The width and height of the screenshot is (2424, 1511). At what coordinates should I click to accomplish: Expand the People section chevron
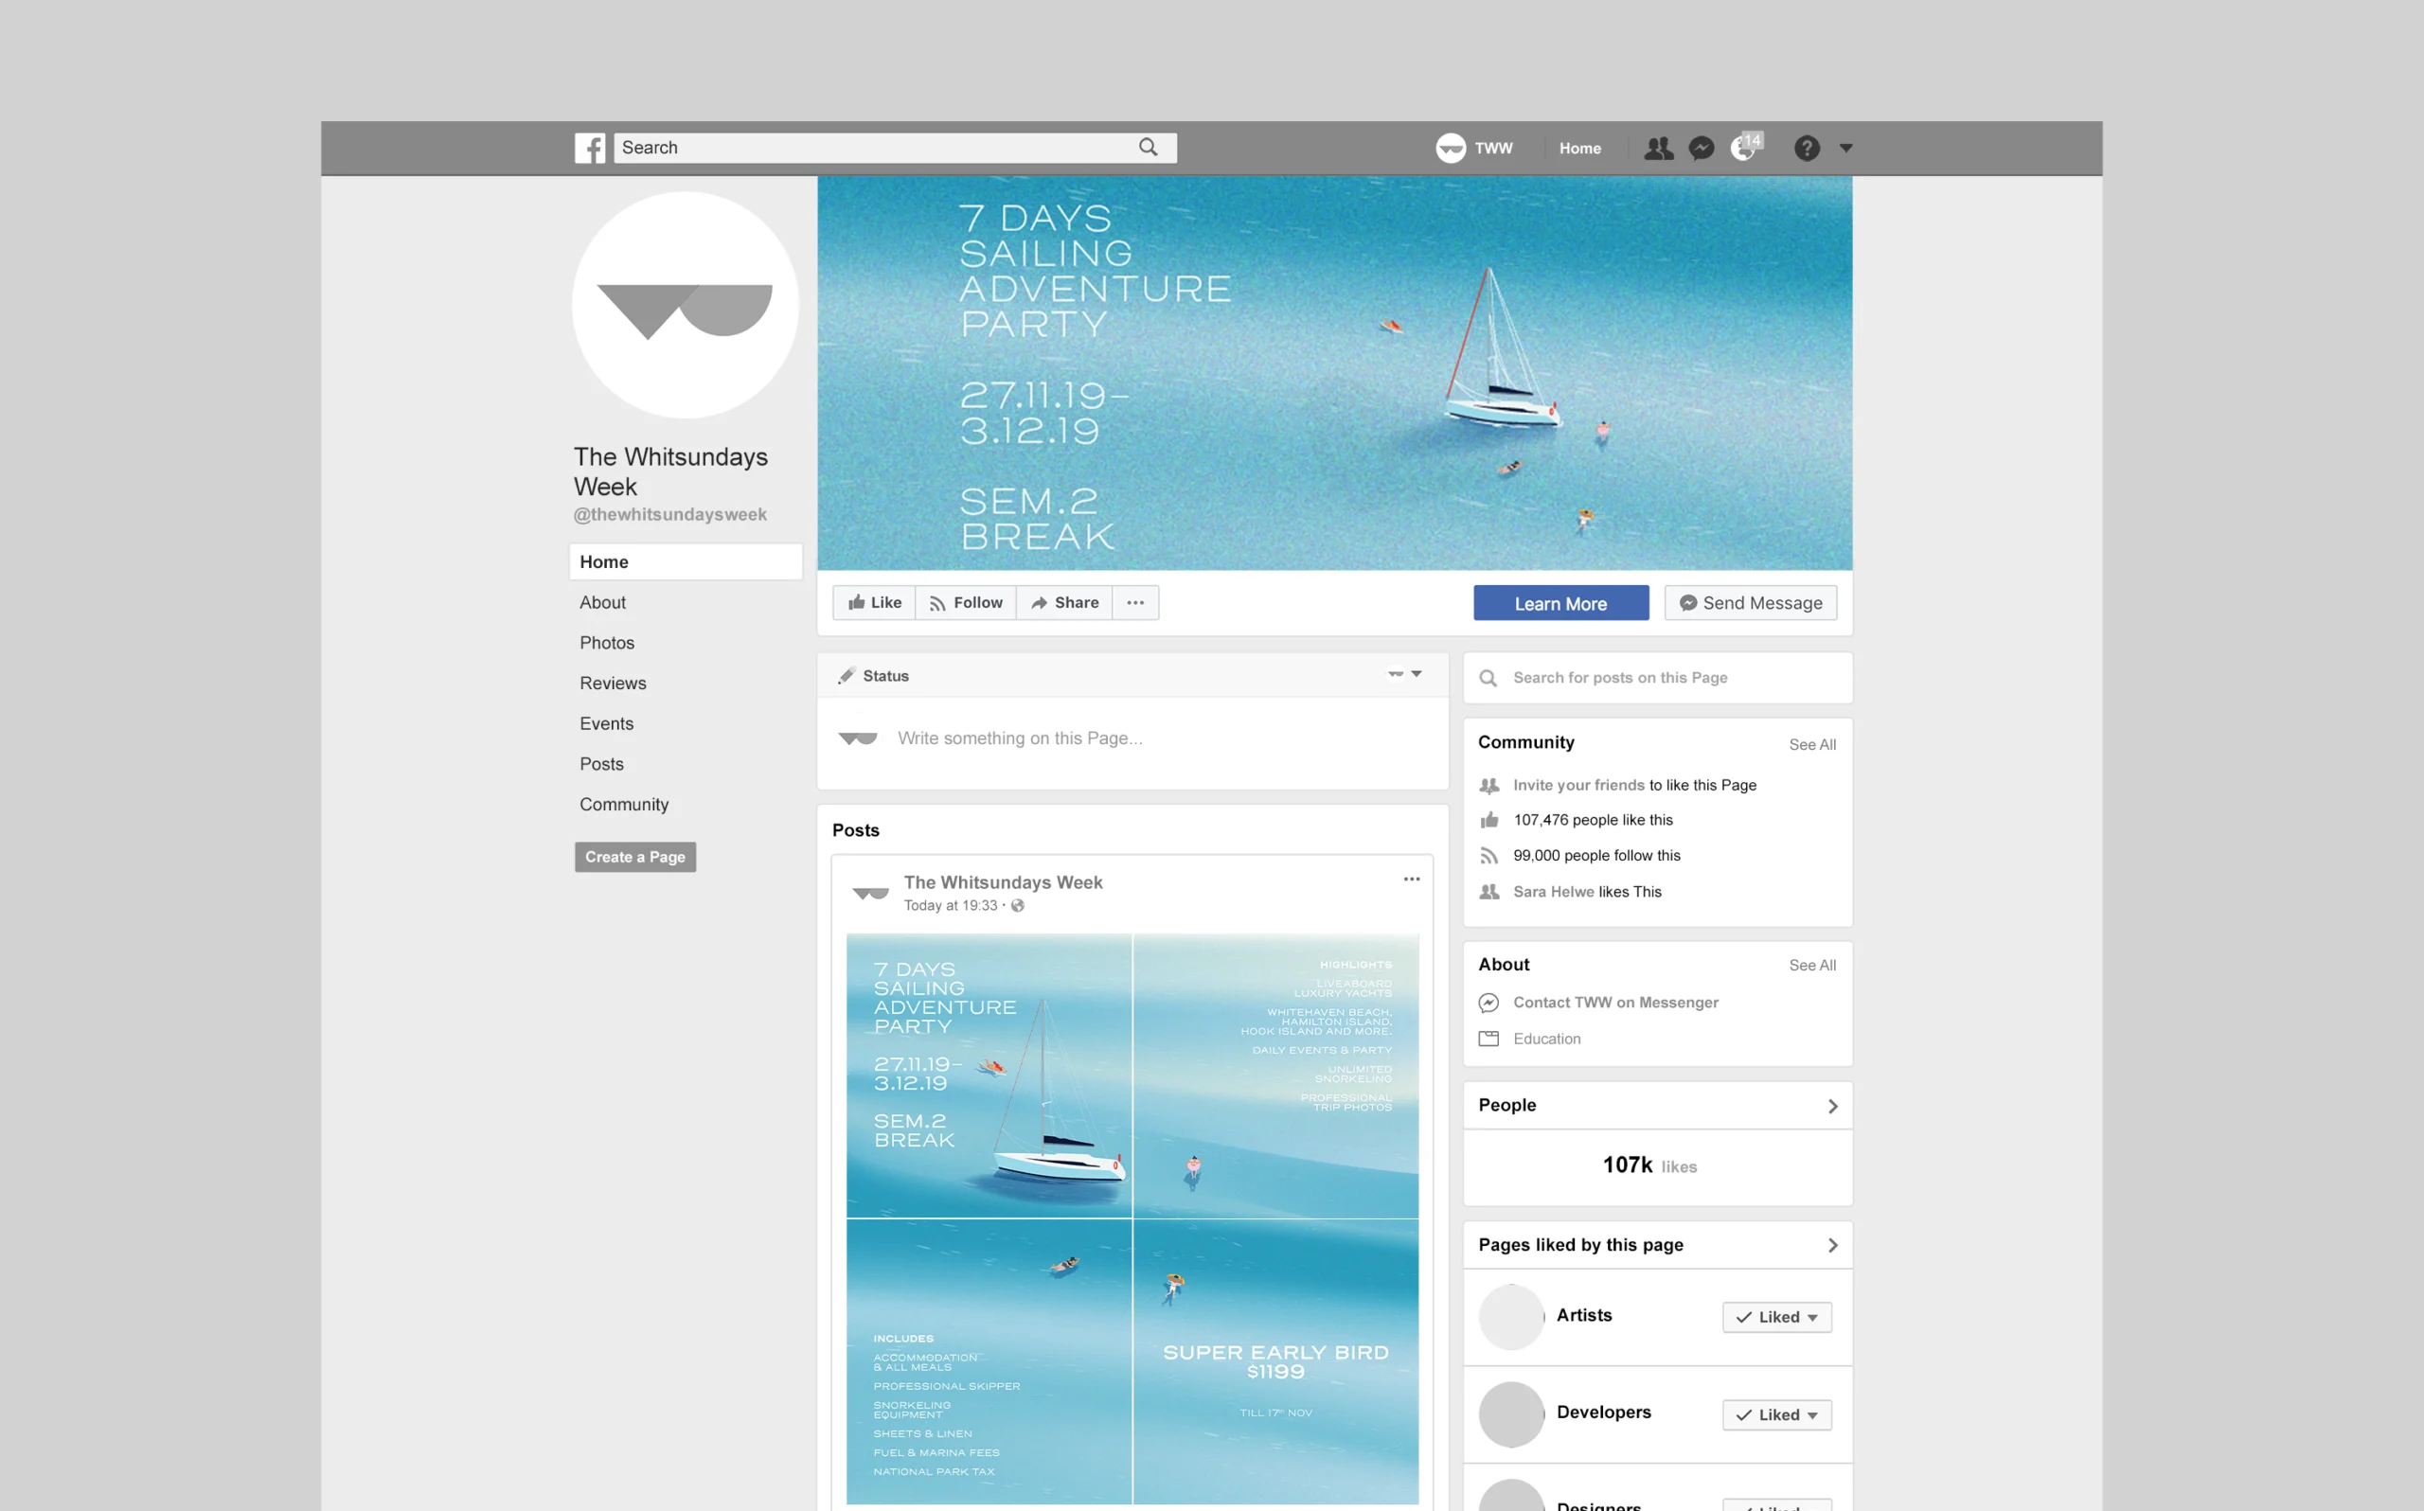click(1831, 1106)
